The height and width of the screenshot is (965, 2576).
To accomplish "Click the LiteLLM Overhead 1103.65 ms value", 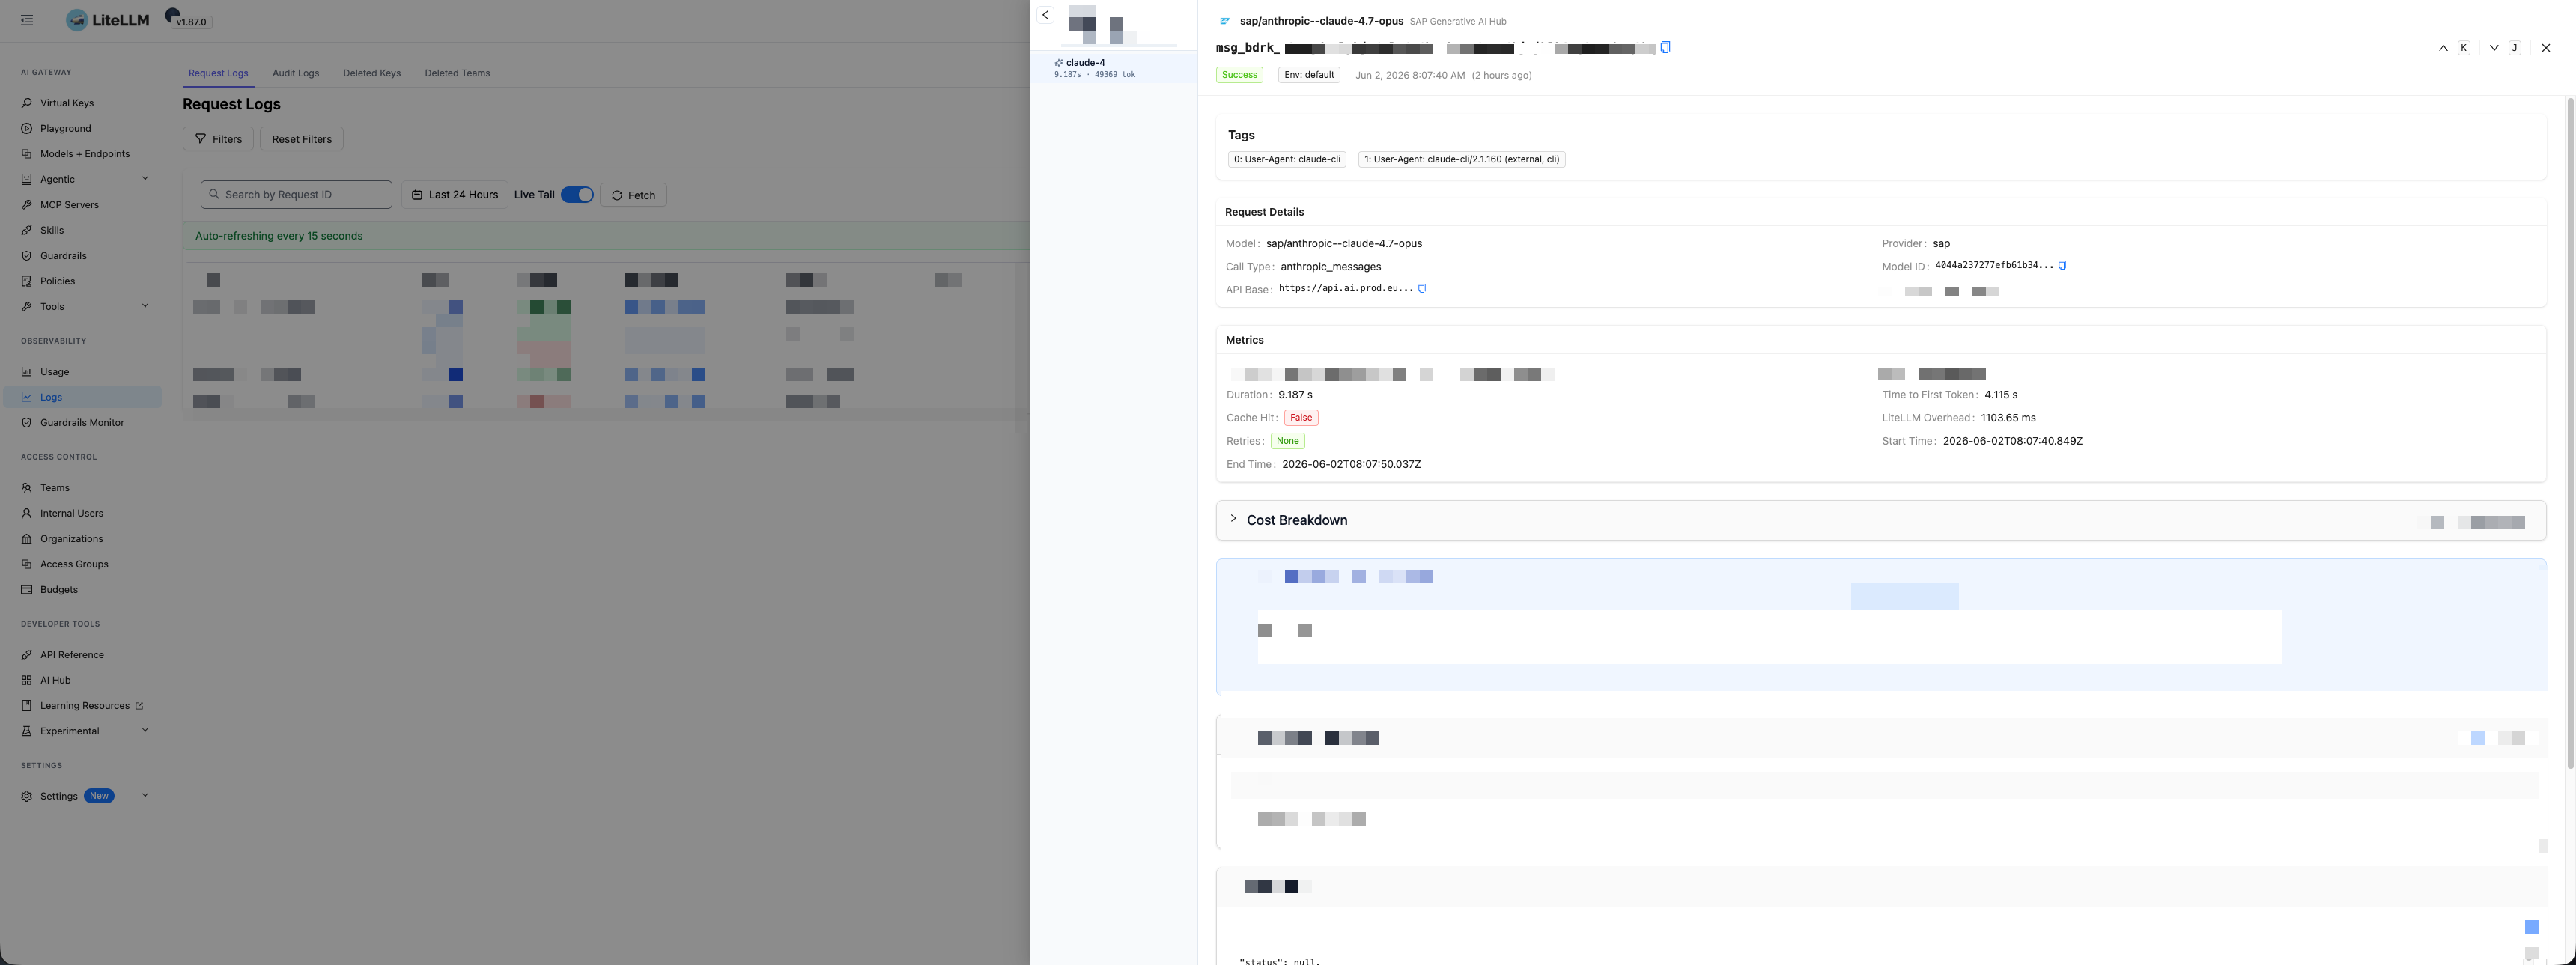I will click(2008, 418).
